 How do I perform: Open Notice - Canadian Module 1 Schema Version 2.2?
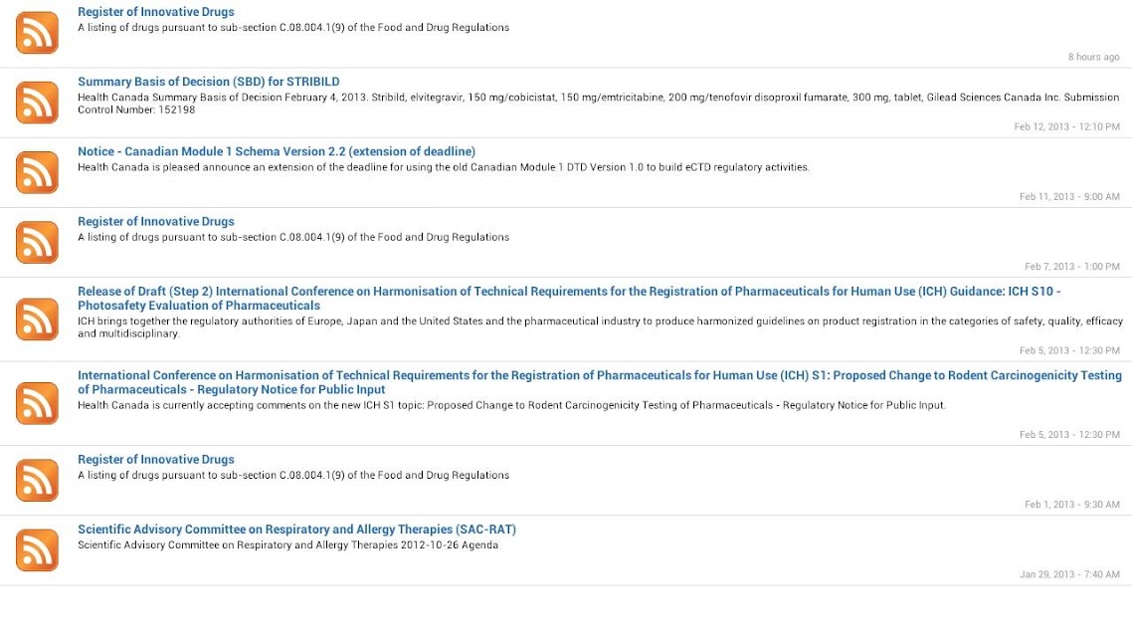277,151
